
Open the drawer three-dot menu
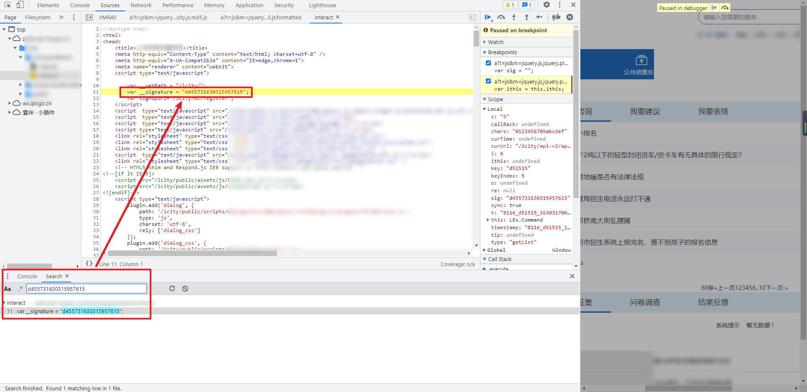pos(8,276)
